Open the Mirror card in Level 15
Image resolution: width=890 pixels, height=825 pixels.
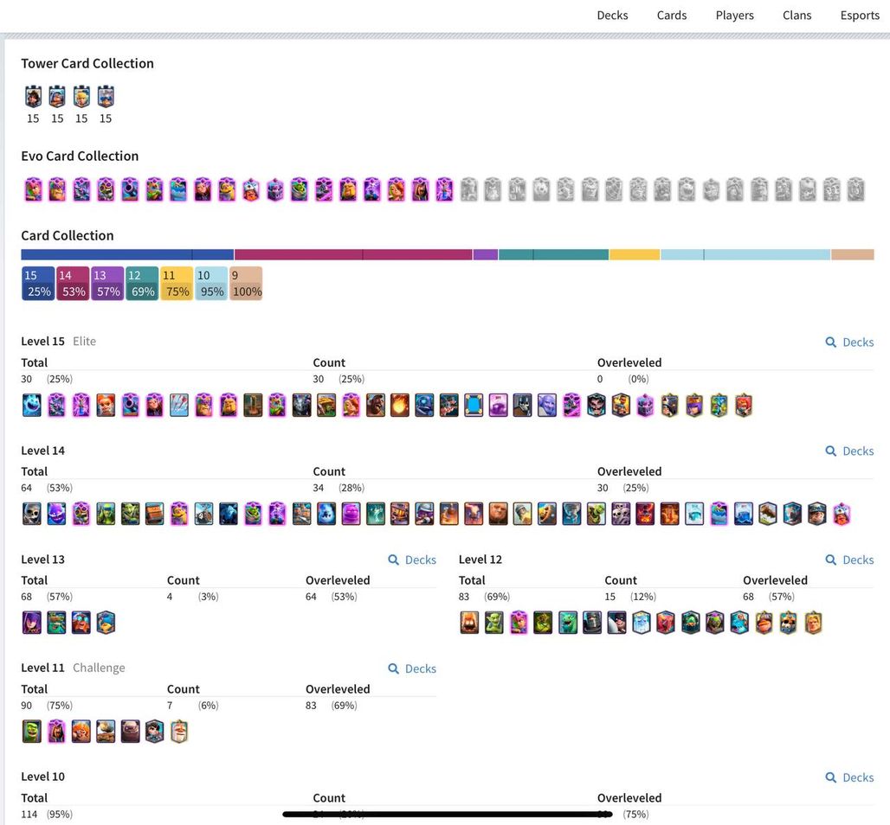tap(474, 406)
